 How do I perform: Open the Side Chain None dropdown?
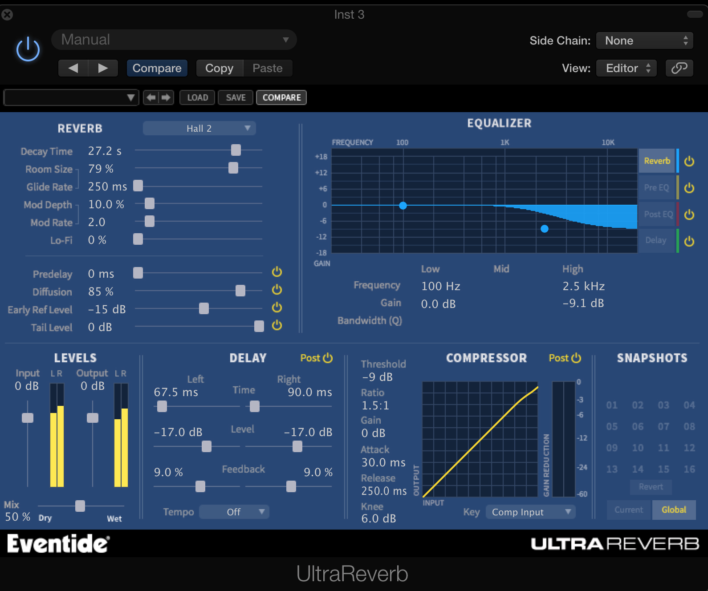[645, 40]
